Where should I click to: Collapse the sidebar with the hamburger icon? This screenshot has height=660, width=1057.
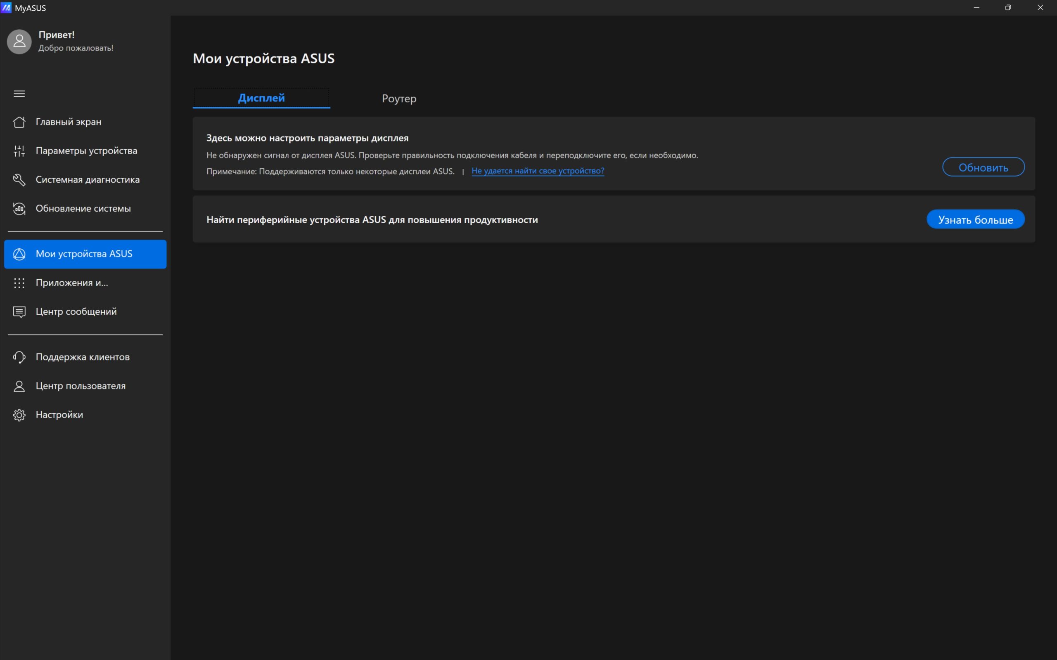point(19,93)
